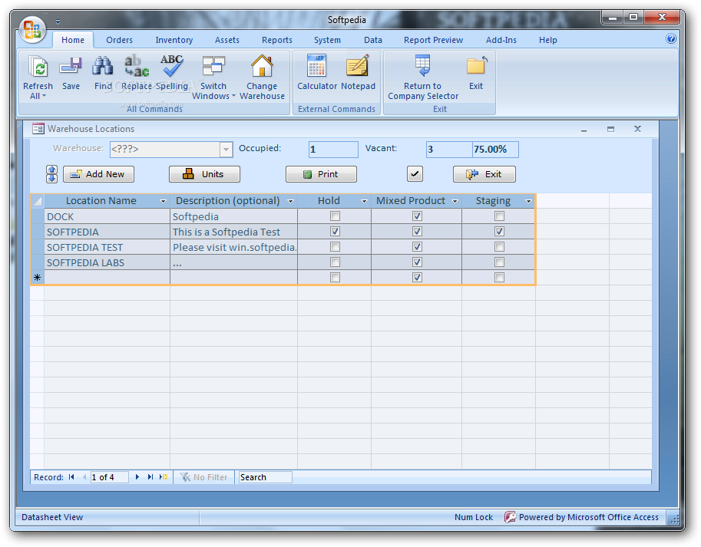Toggle Mixed Product for SOFTPEDIA LABS row
The height and width of the screenshot is (547, 701).
coord(417,262)
